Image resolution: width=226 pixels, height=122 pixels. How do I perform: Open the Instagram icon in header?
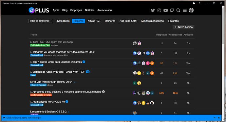click(x=159, y=10)
